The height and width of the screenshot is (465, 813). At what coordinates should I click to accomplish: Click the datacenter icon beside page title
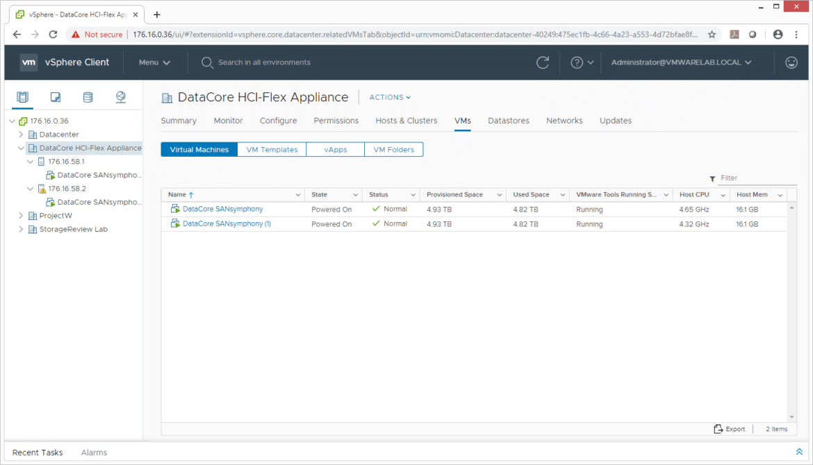167,98
